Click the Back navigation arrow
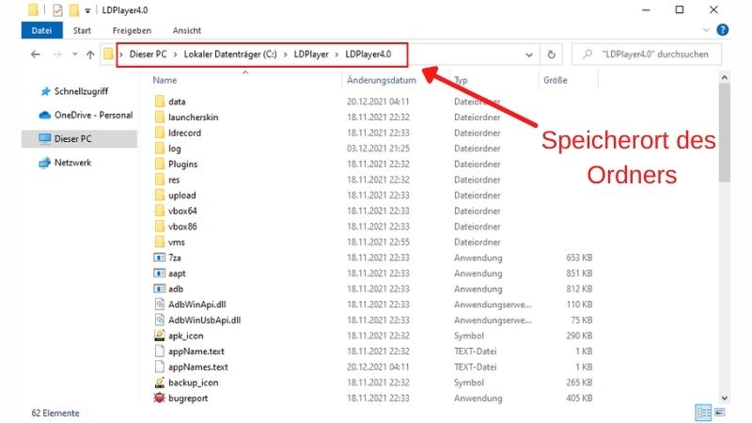Image resolution: width=752 pixels, height=423 pixels. coord(36,55)
